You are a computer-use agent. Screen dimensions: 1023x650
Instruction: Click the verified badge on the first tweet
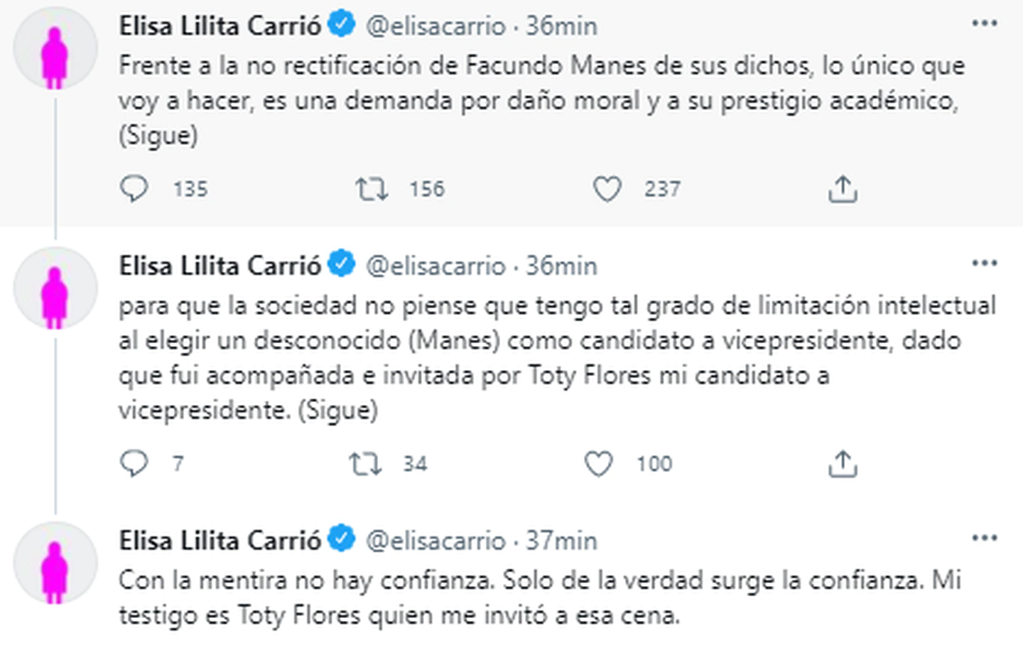(341, 26)
